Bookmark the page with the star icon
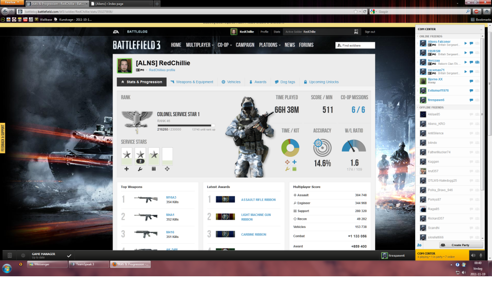This screenshot has height=307, width=492. pyautogui.click(x=356, y=12)
